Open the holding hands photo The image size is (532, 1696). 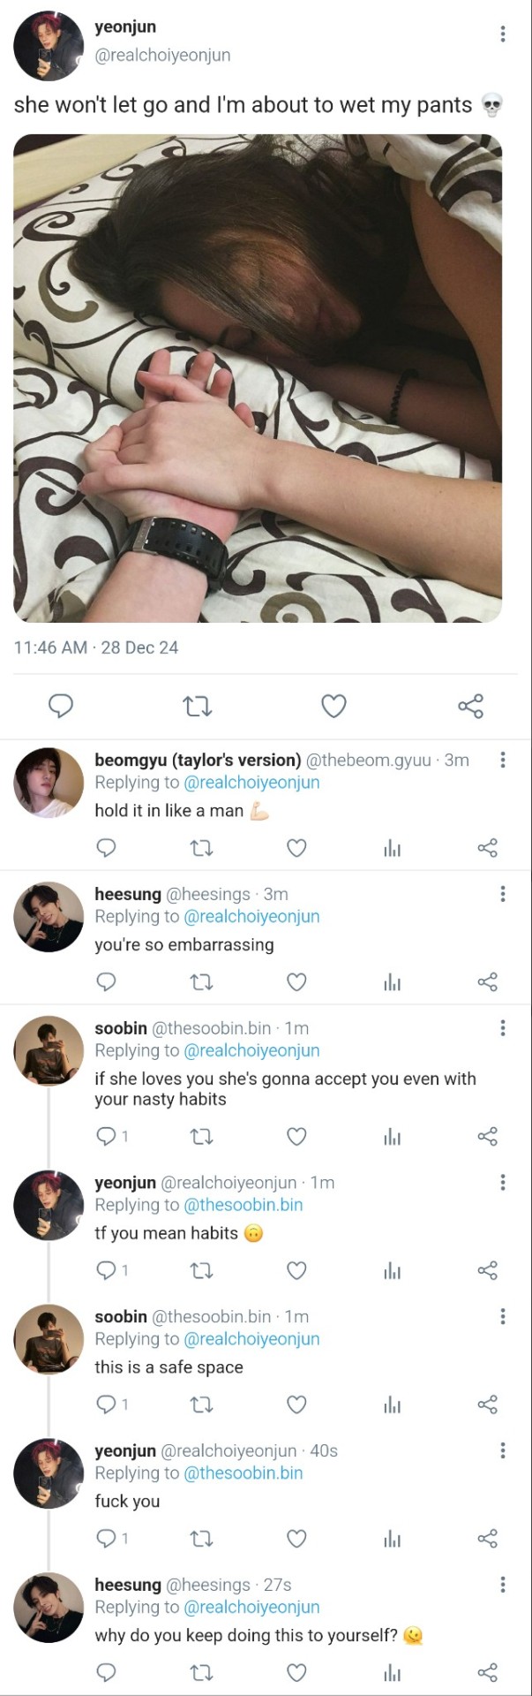coord(258,378)
